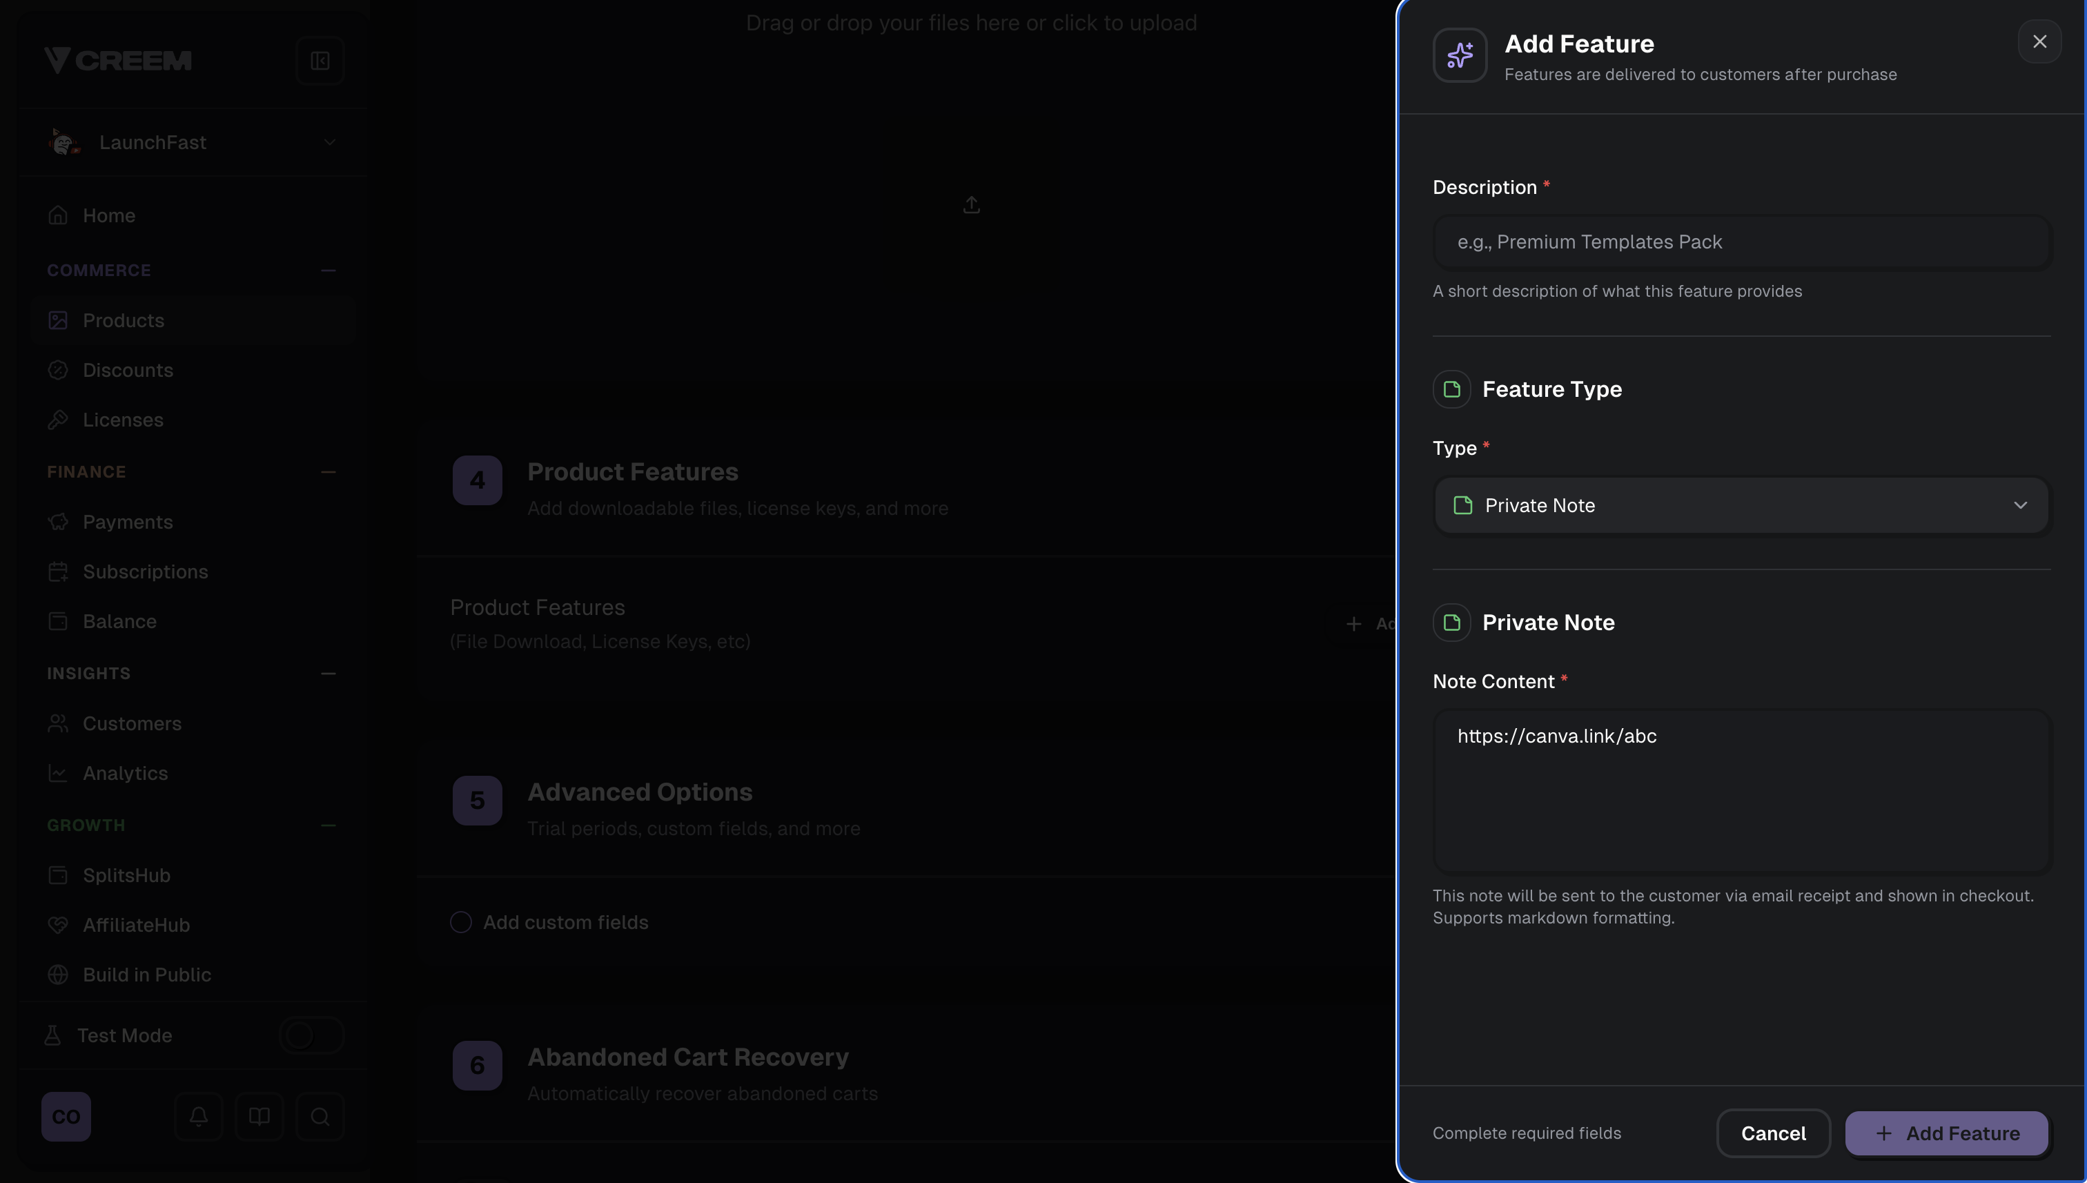Click the "Complete required fields" status text
2087x1183 pixels.
click(1527, 1133)
